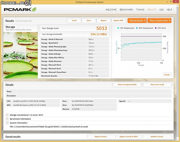Click the CPU Temperature legend swatch
Viewport: 180px width, 142px height.
118,28
